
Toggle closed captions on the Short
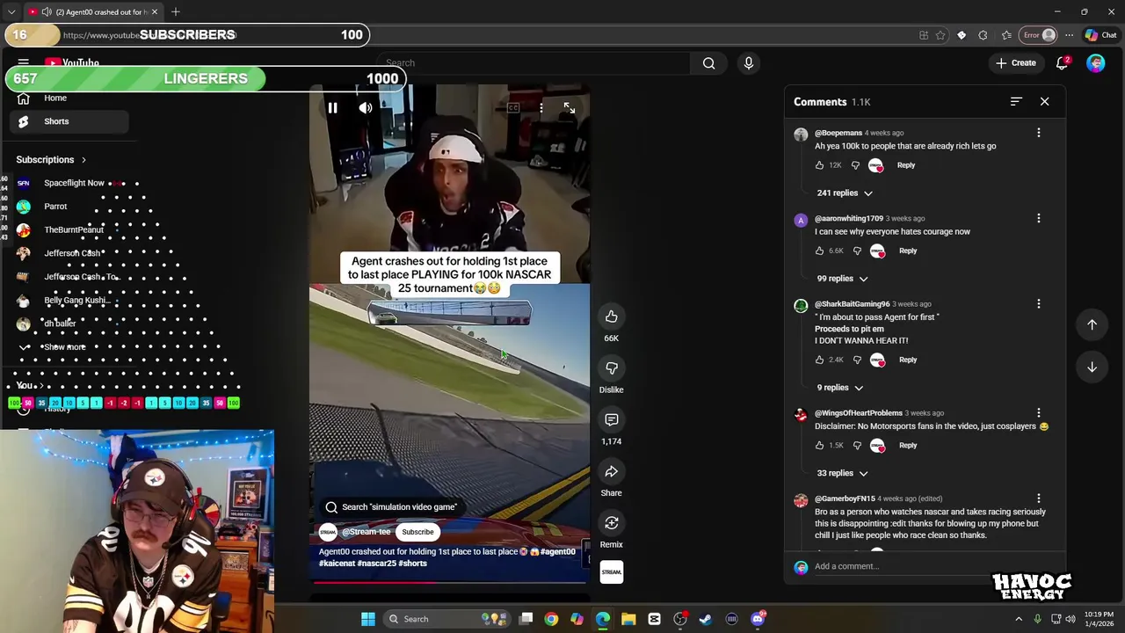(513, 108)
